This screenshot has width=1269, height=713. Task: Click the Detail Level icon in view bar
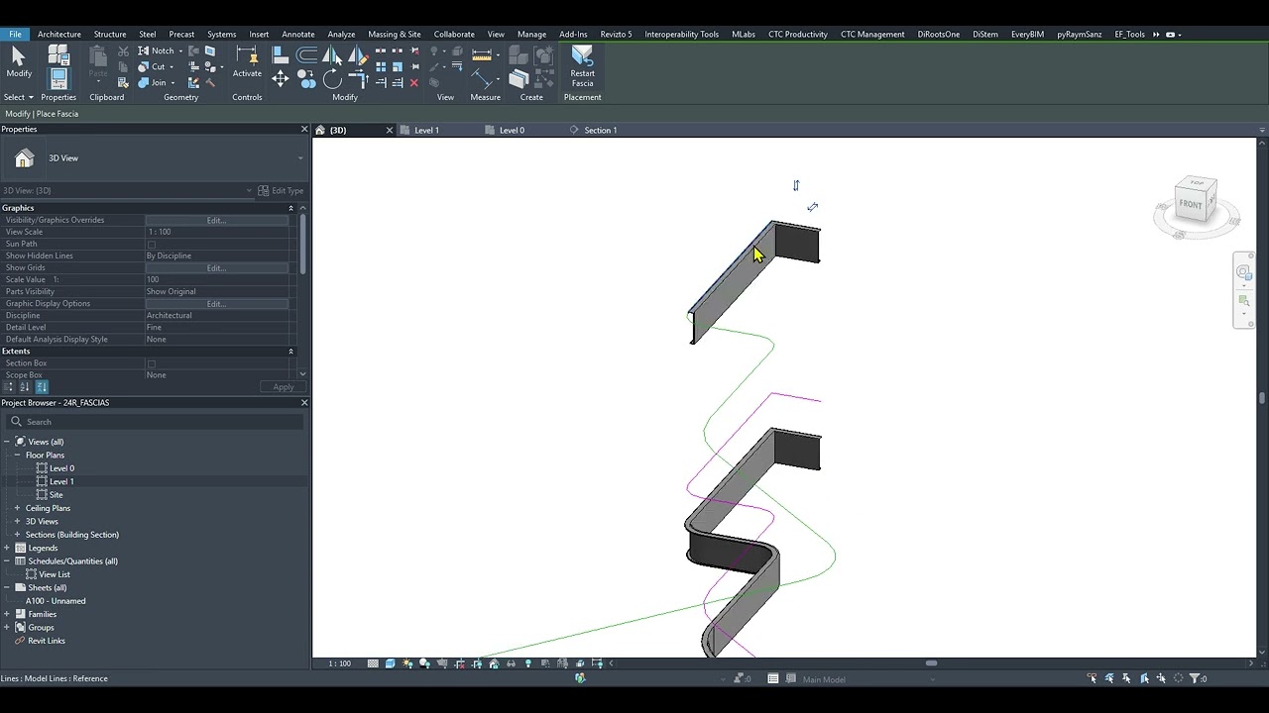(x=373, y=663)
